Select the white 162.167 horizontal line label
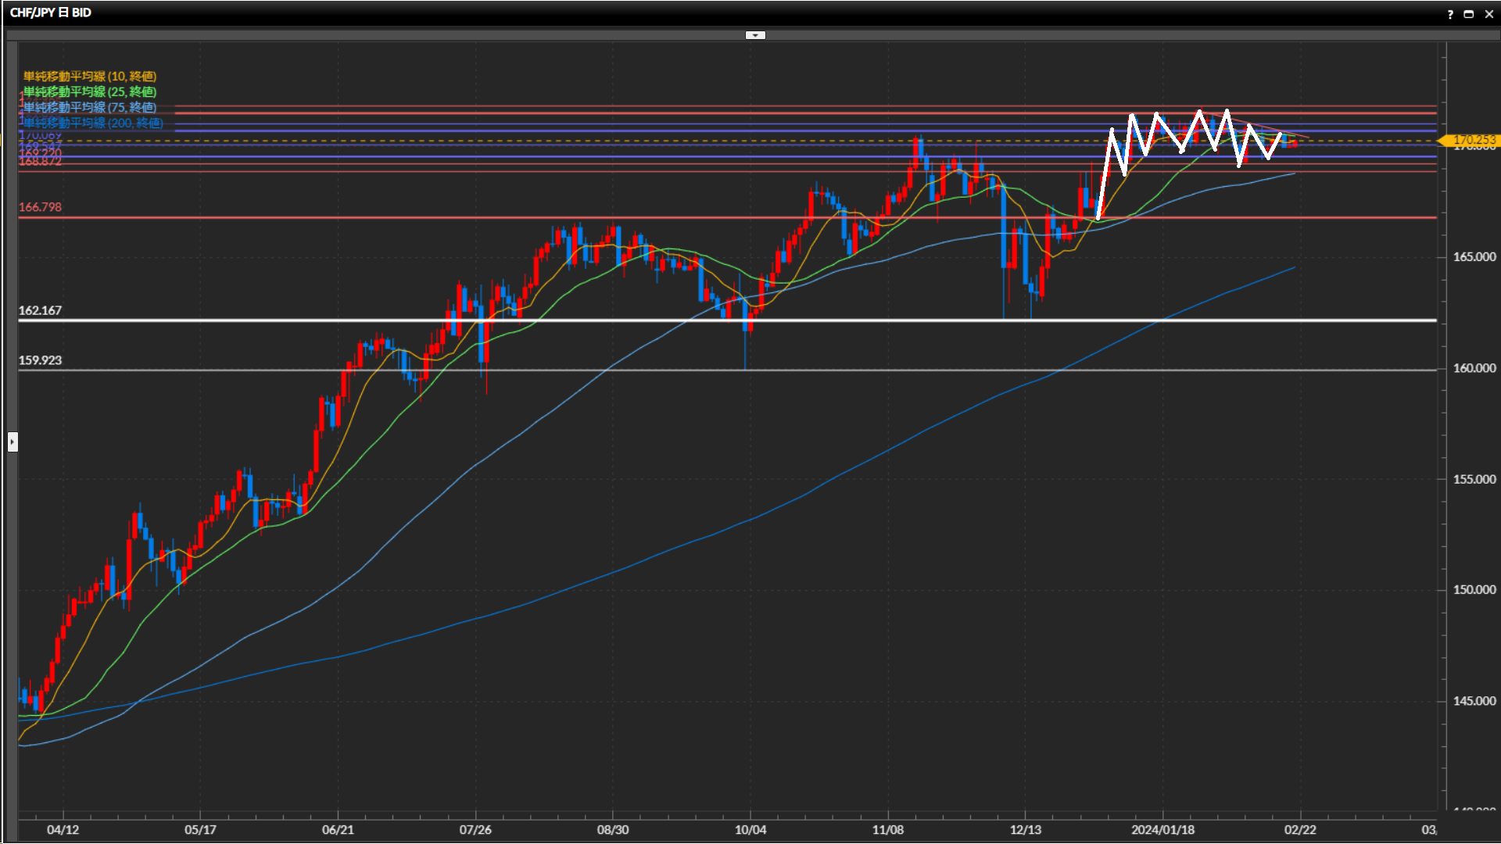Viewport: 1501px width, 844px height. [40, 310]
